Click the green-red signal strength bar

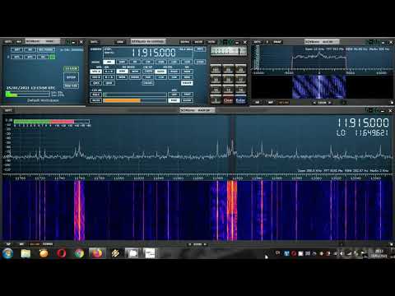coord(52,122)
